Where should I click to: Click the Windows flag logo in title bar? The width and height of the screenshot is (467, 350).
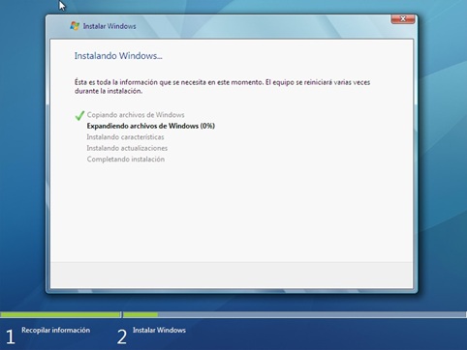(x=75, y=26)
